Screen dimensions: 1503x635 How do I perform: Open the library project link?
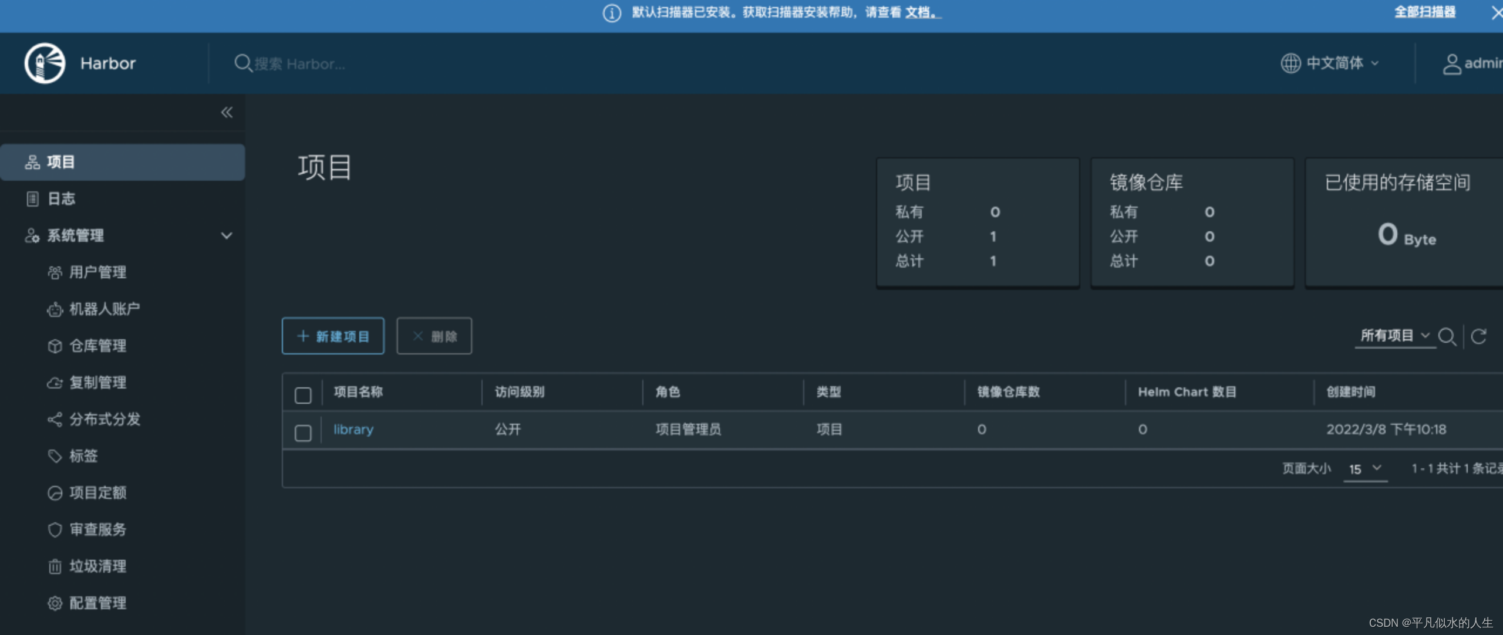[x=353, y=430]
